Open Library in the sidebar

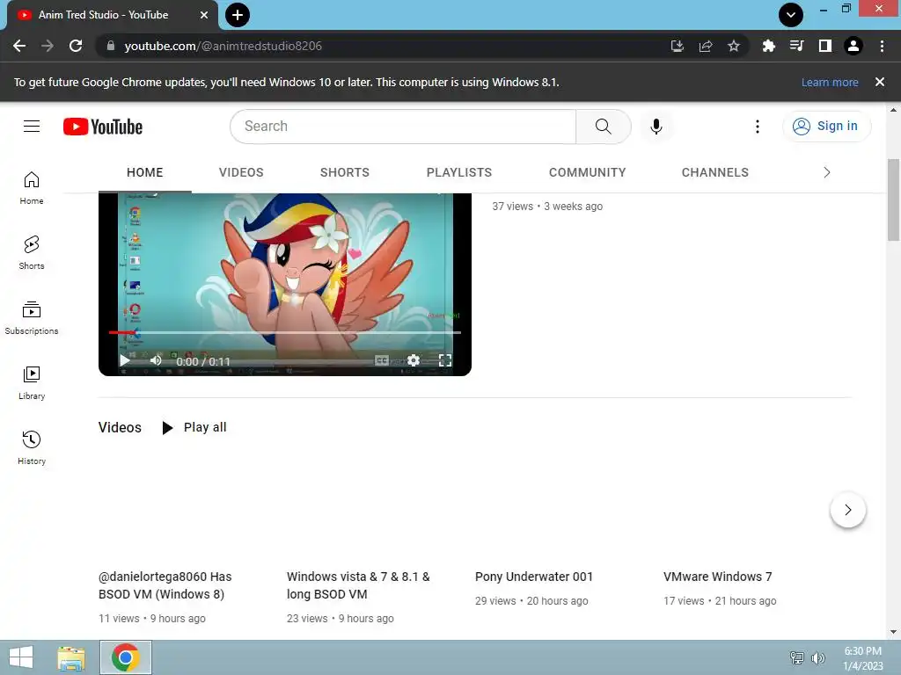32,383
